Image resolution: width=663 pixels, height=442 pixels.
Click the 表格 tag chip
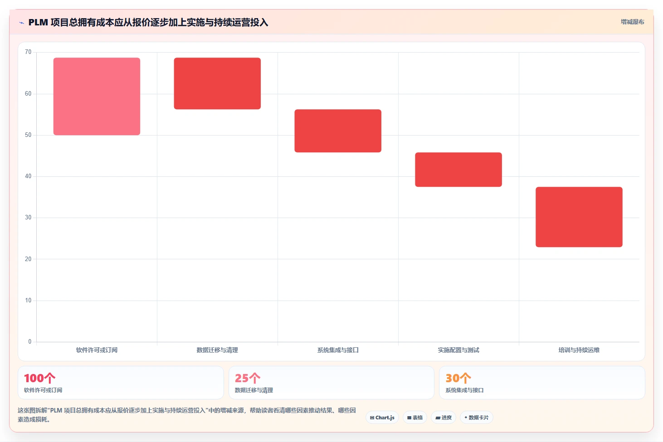[415, 418]
